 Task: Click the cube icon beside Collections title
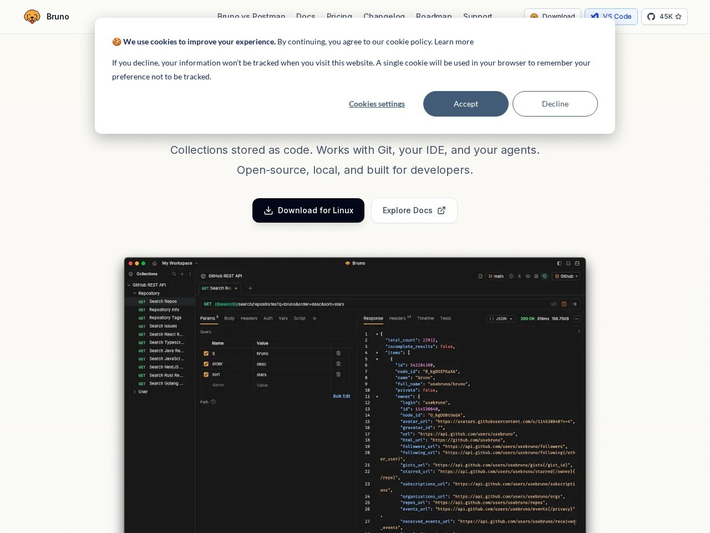point(131,274)
